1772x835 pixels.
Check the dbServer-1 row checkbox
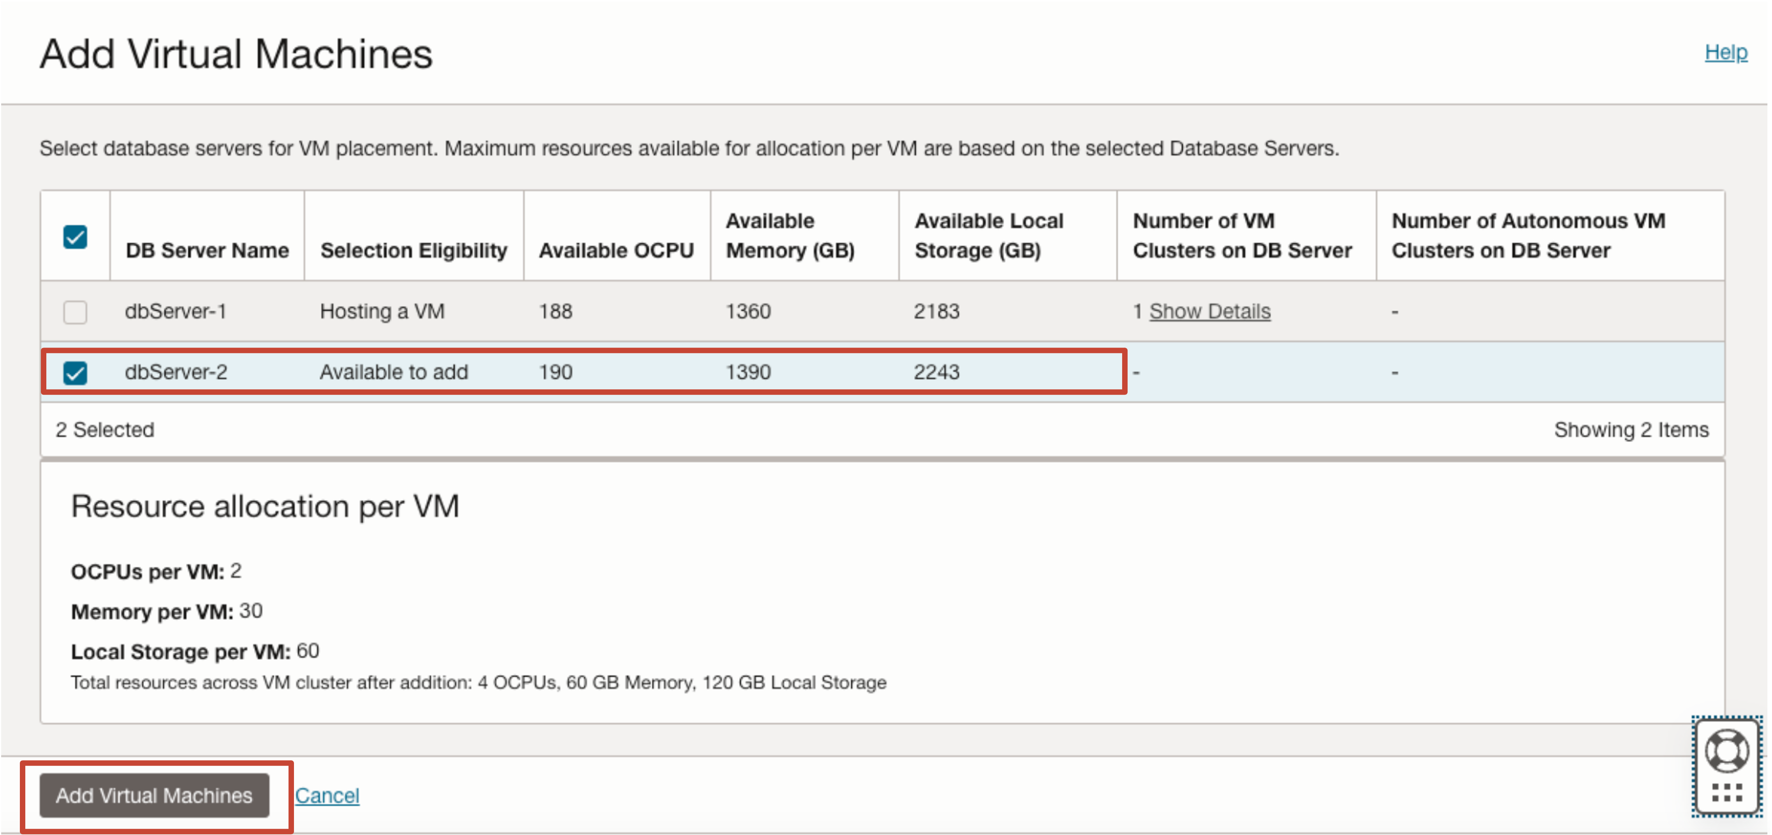75,312
